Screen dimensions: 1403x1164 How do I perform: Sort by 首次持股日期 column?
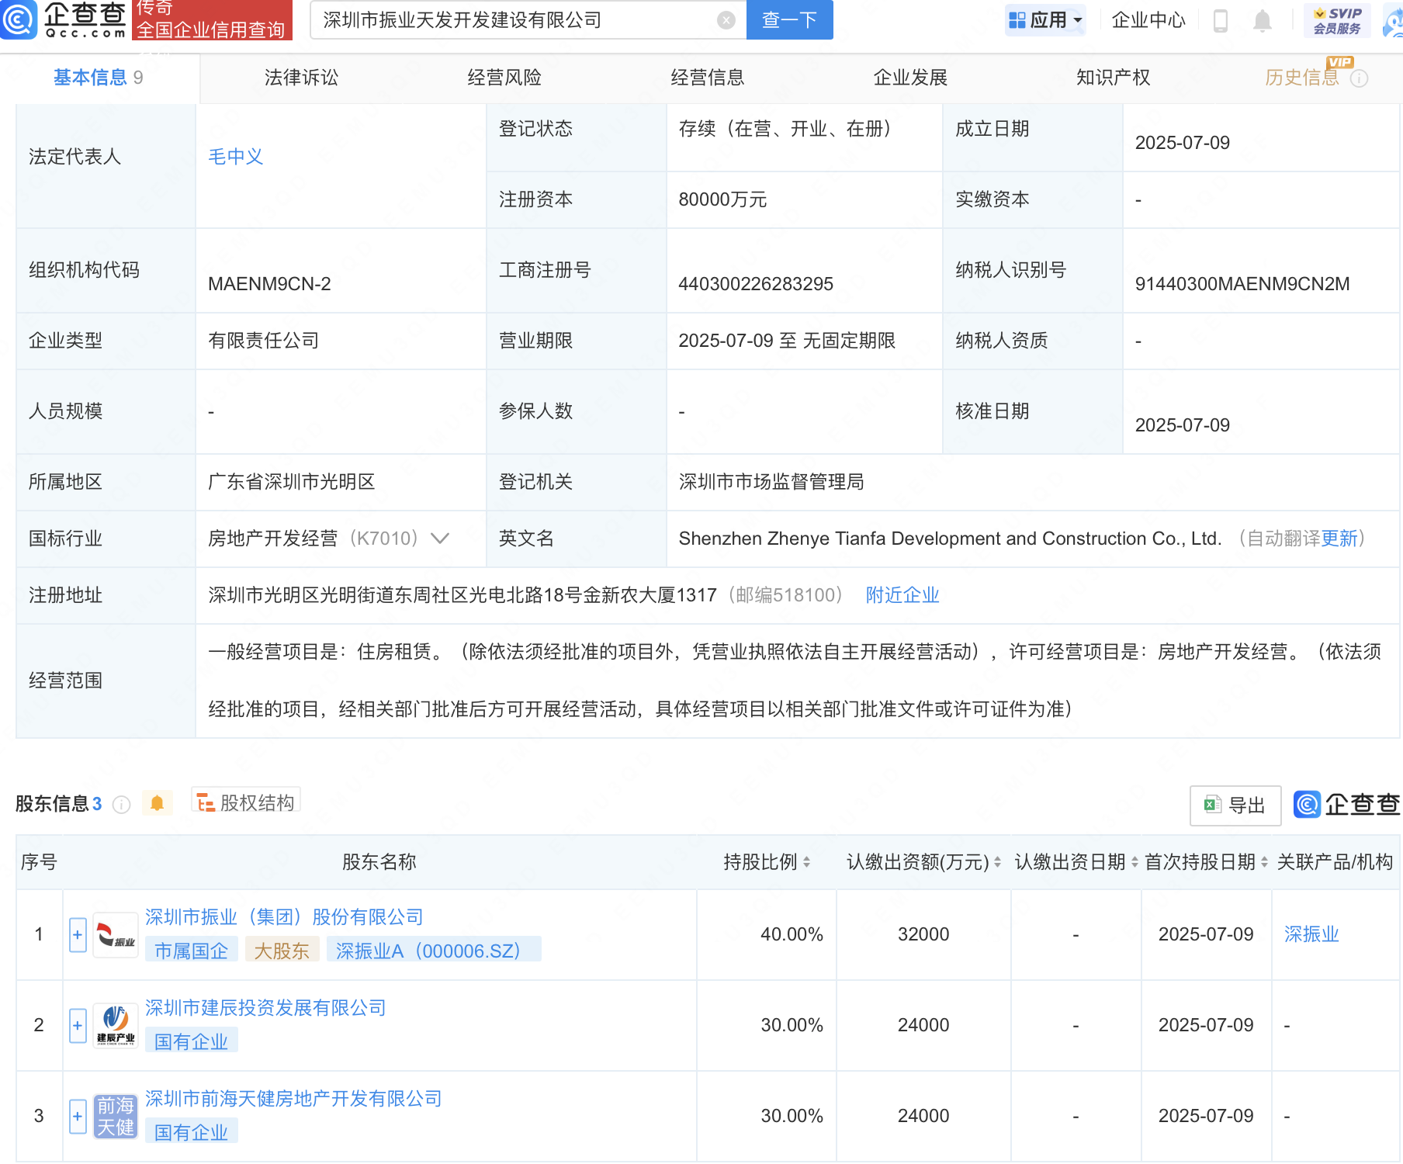[x=1264, y=862]
